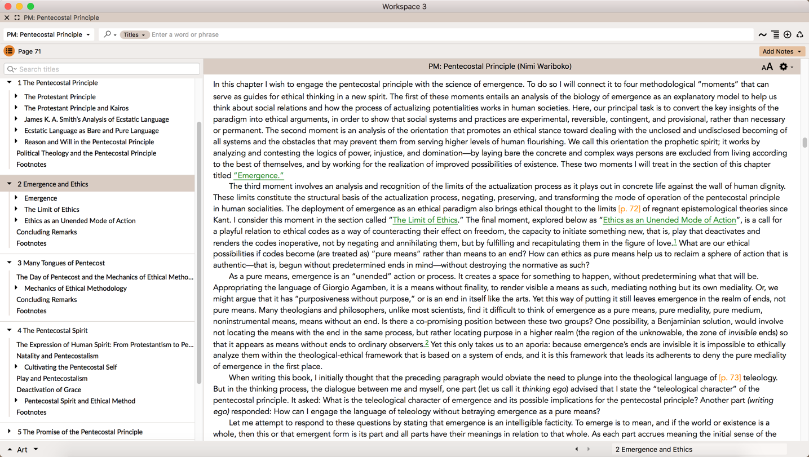Screen dimensions: 809x457
Task: Go to previous section arrow
Action: point(576,449)
